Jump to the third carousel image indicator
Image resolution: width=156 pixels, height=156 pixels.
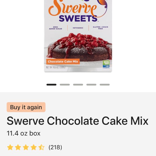point(78,84)
